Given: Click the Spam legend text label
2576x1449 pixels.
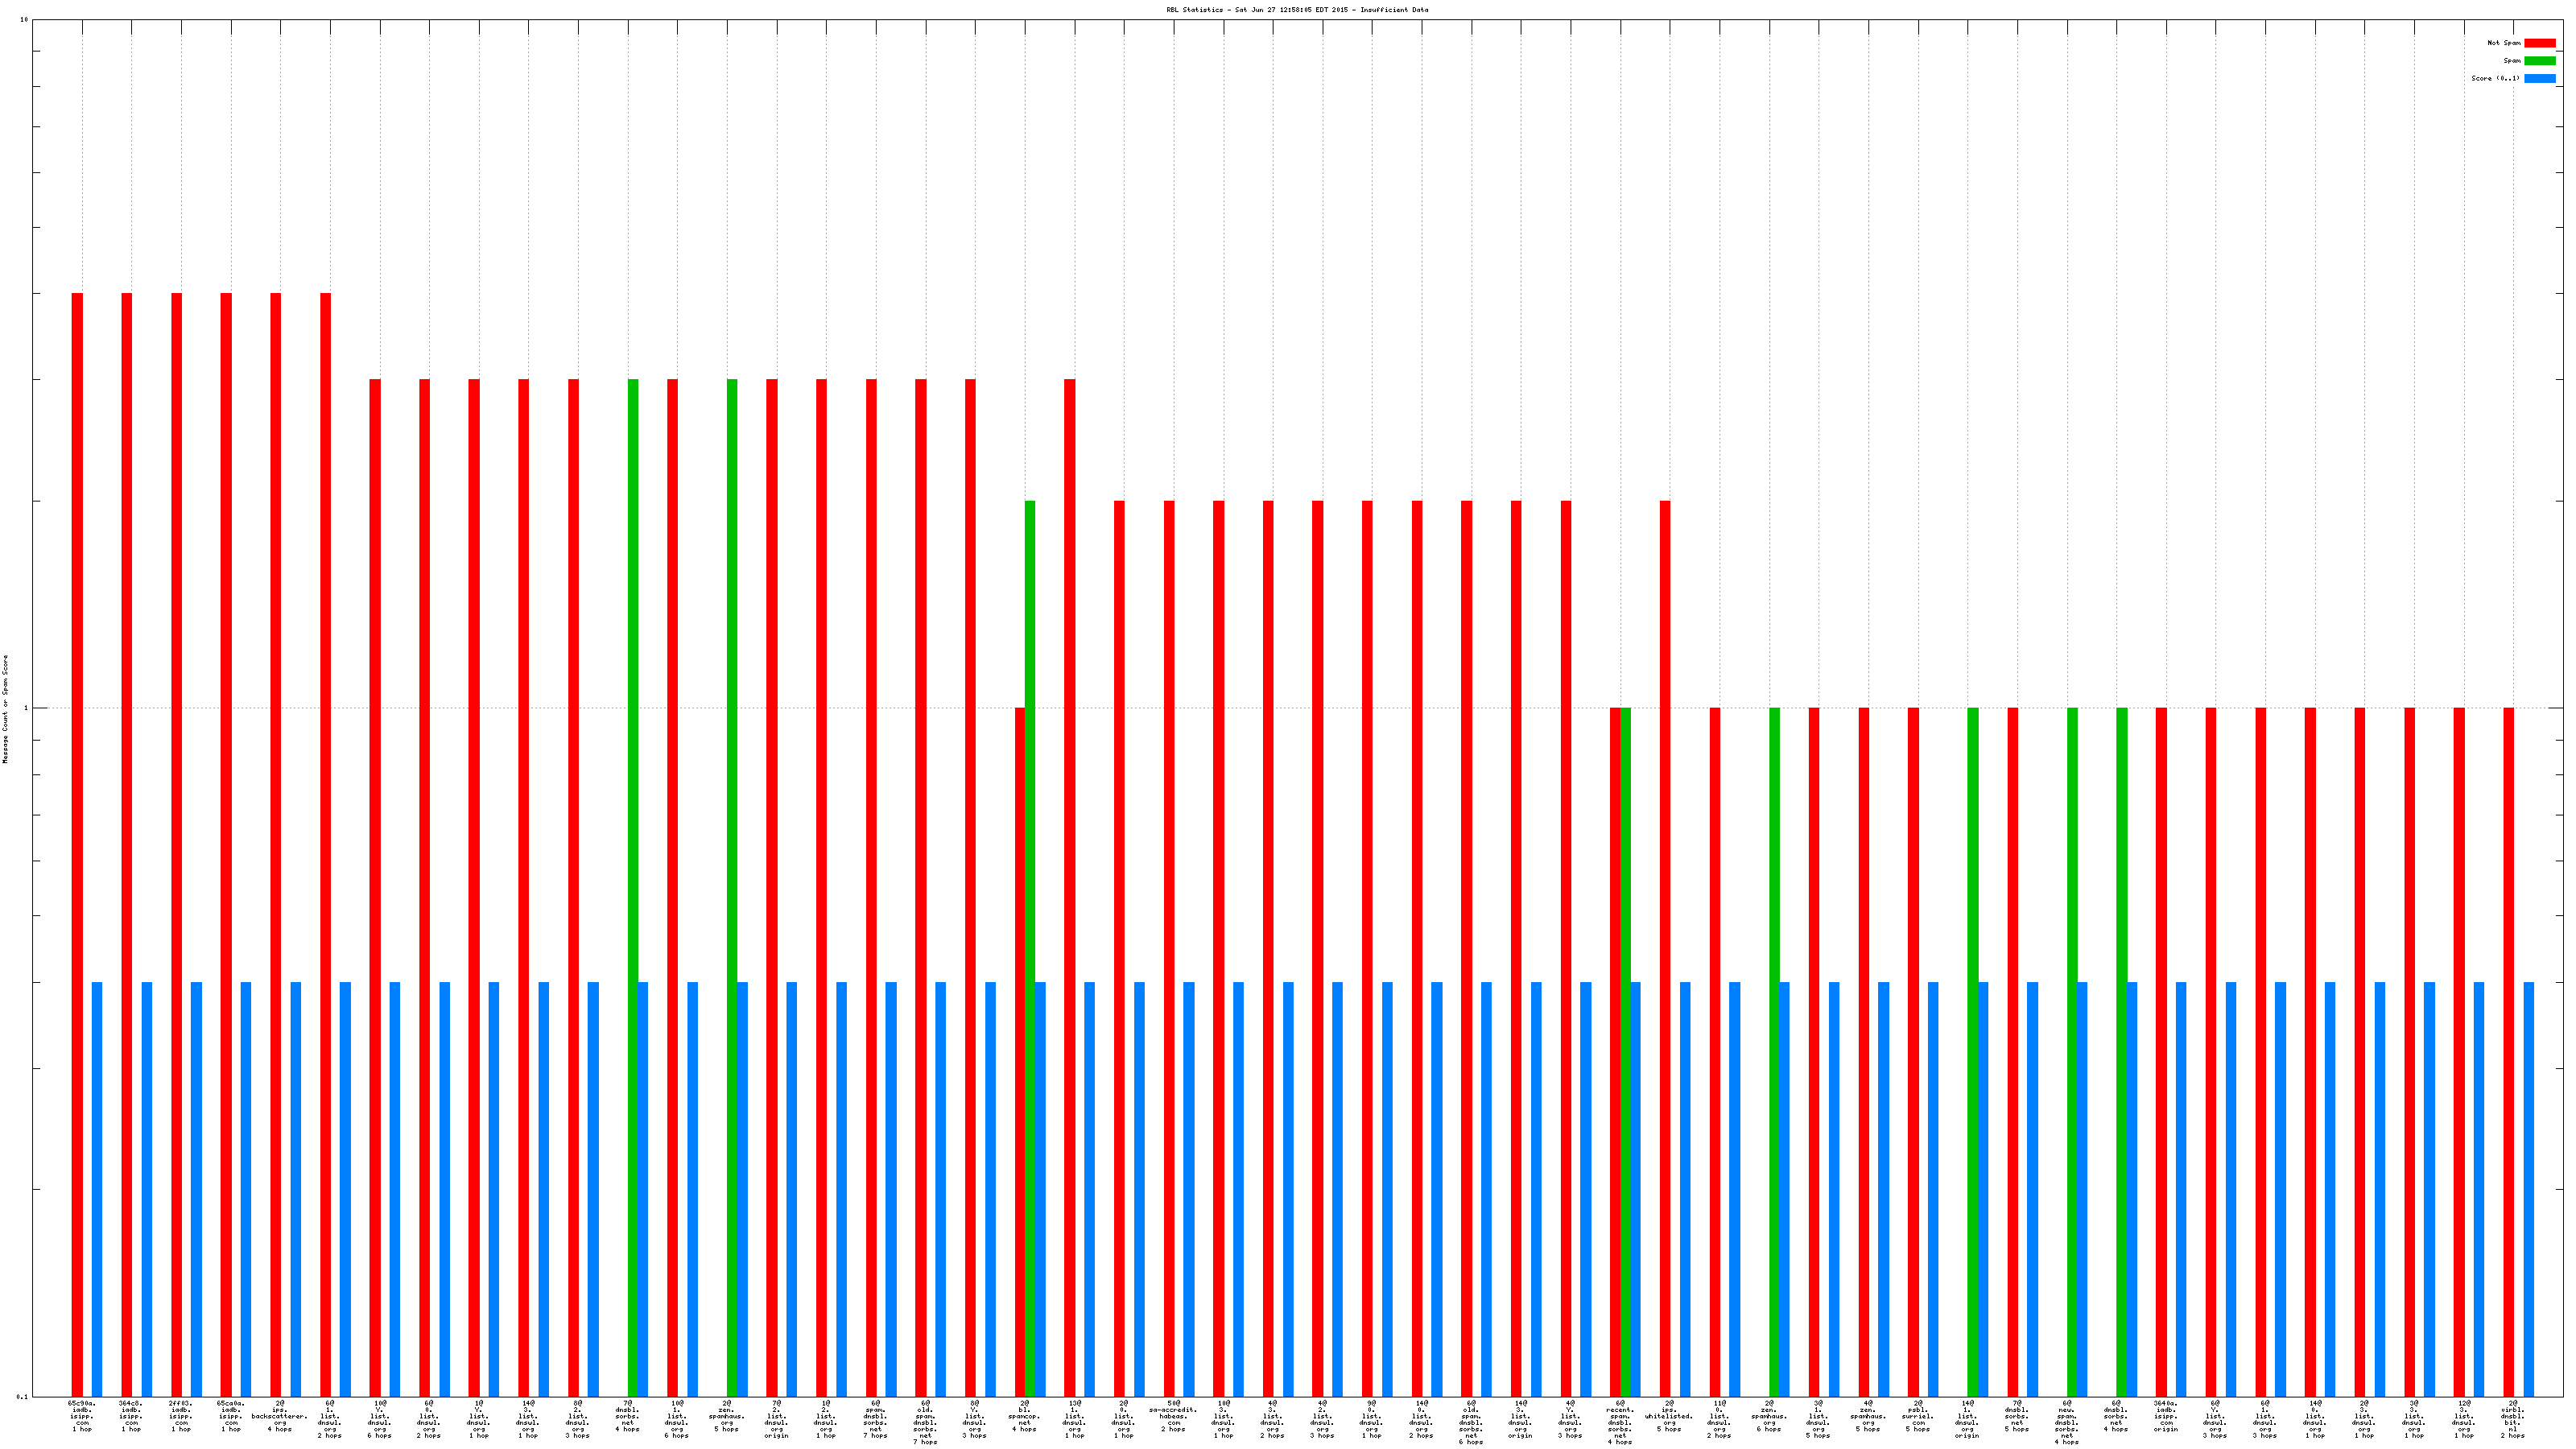Looking at the screenshot, I should 2512,61.
